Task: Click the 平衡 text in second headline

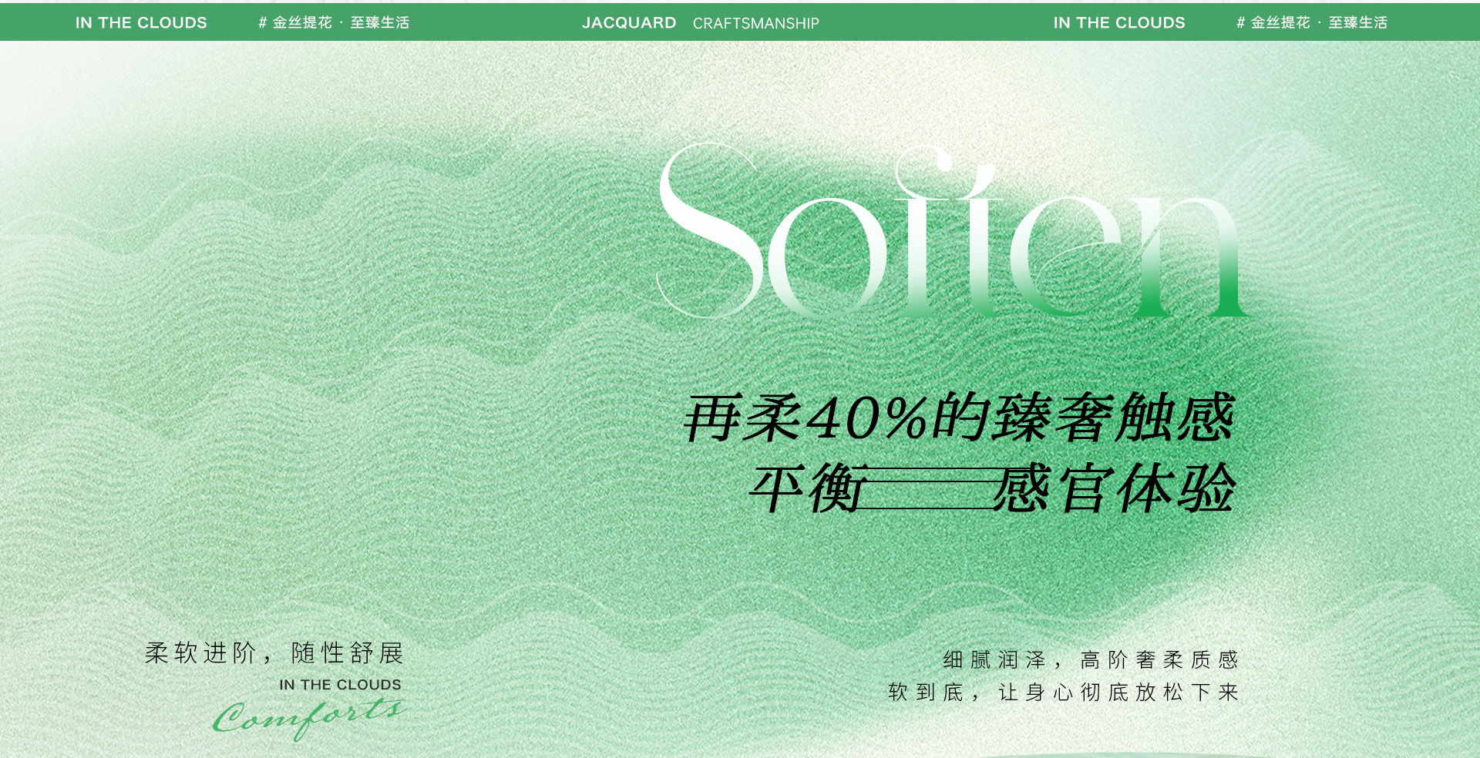Action: click(807, 488)
